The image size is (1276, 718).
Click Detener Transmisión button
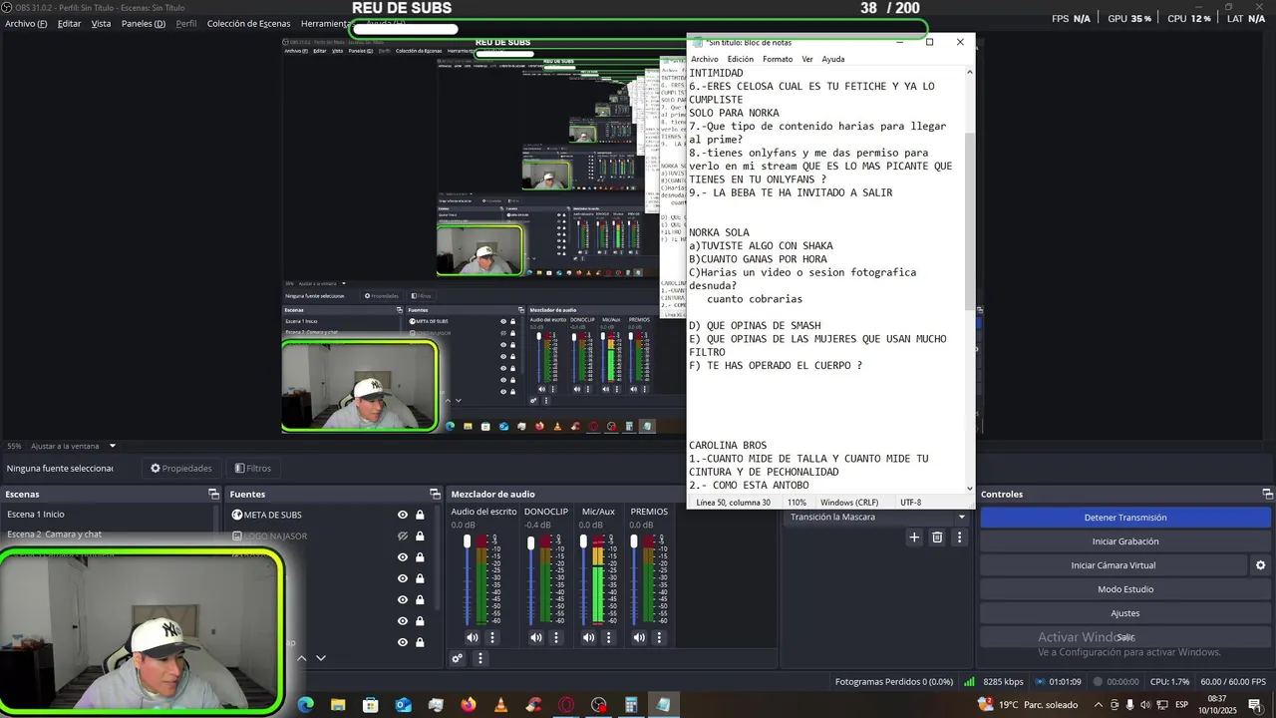coord(1125,518)
